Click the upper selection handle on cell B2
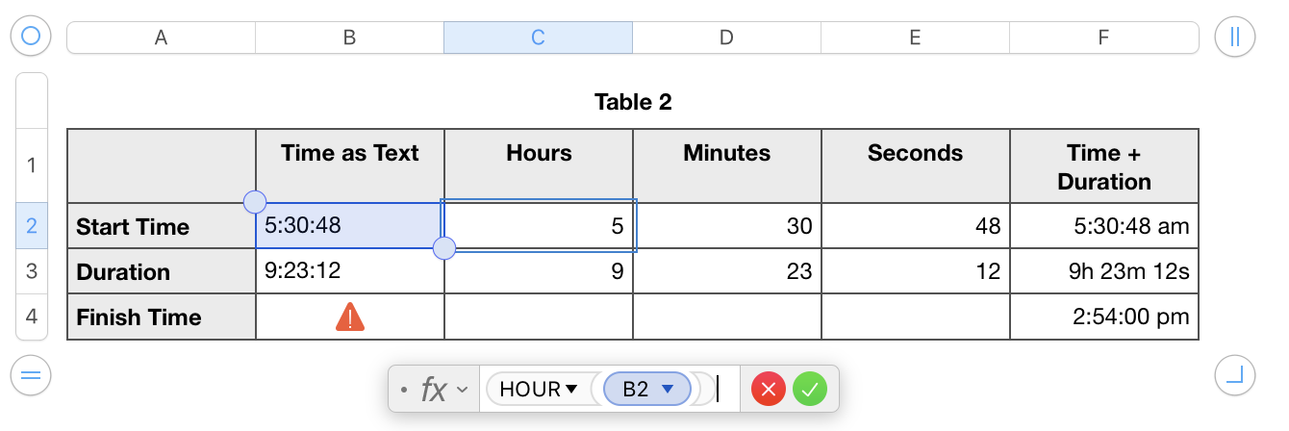Viewport: 1289px width, 431px height. 255,202
